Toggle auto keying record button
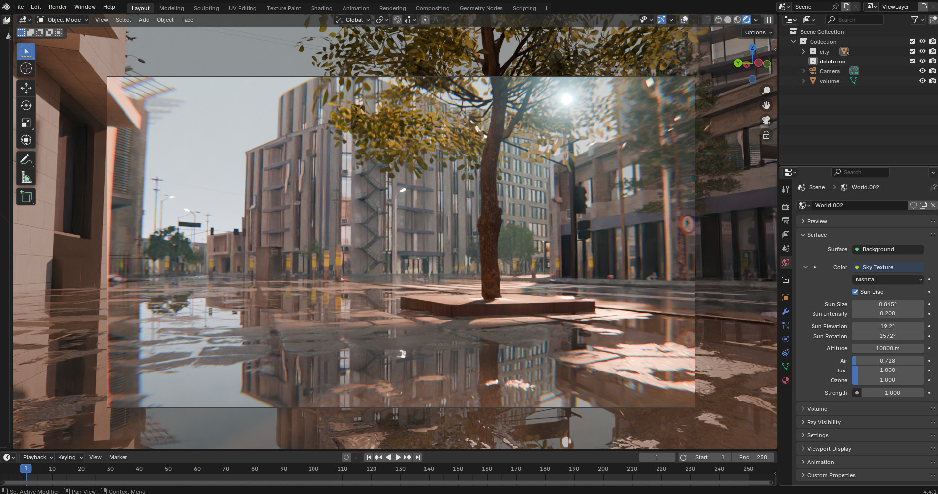The image size is (938, 494). pos(346,457)
